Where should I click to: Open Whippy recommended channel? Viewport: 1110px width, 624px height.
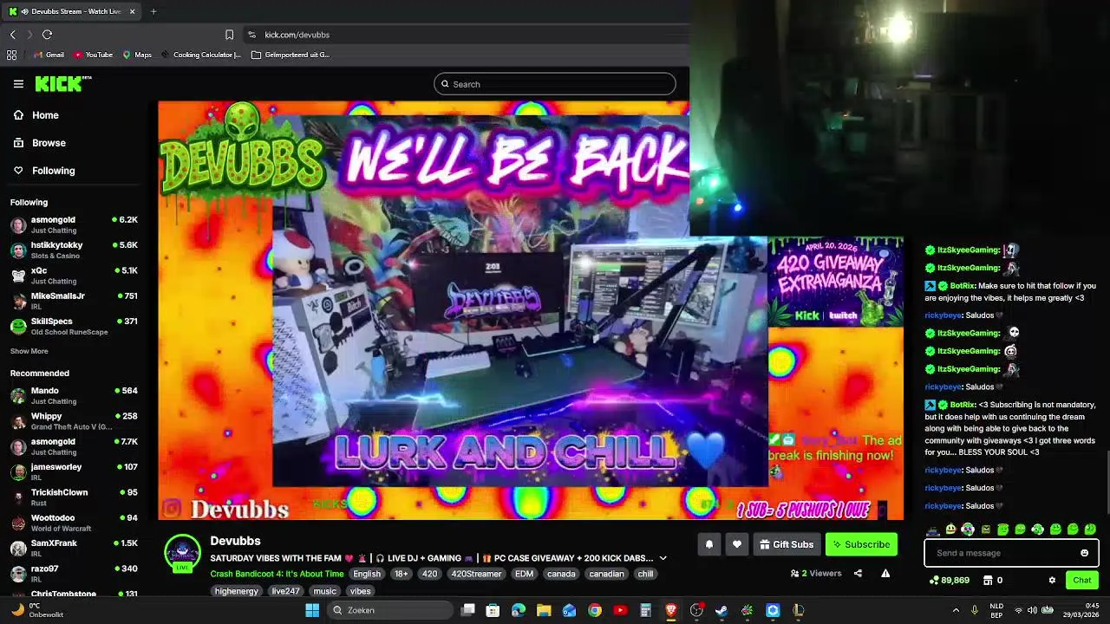(x=74, y=421)
